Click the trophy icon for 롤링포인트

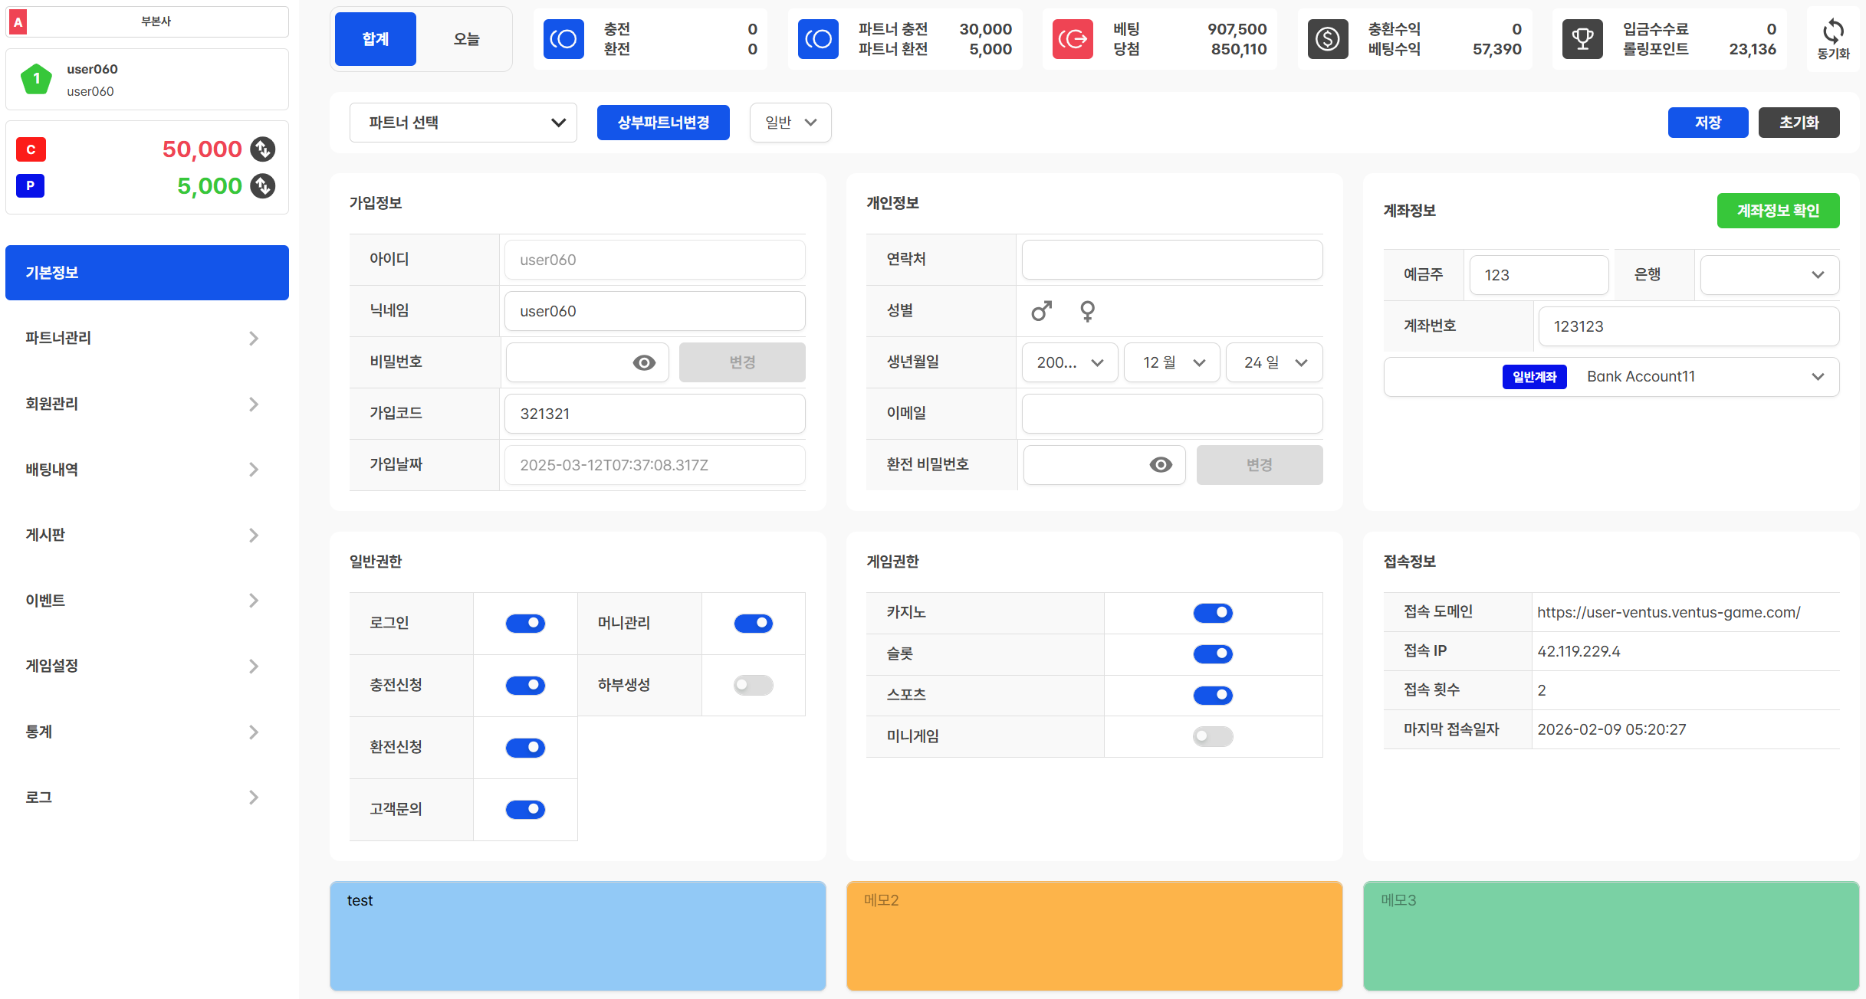[1582, 39]
